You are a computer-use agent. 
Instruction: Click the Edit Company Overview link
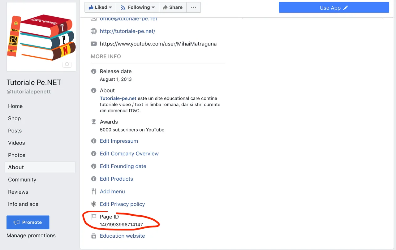[x=129, y=154]
